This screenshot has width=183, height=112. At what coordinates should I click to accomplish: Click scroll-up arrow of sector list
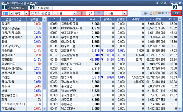point(45,19)
